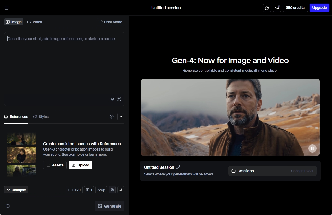The width and height of the screenshot is (332, 215).
Task: Collapse the settings panel
Action: click(16, 190)
